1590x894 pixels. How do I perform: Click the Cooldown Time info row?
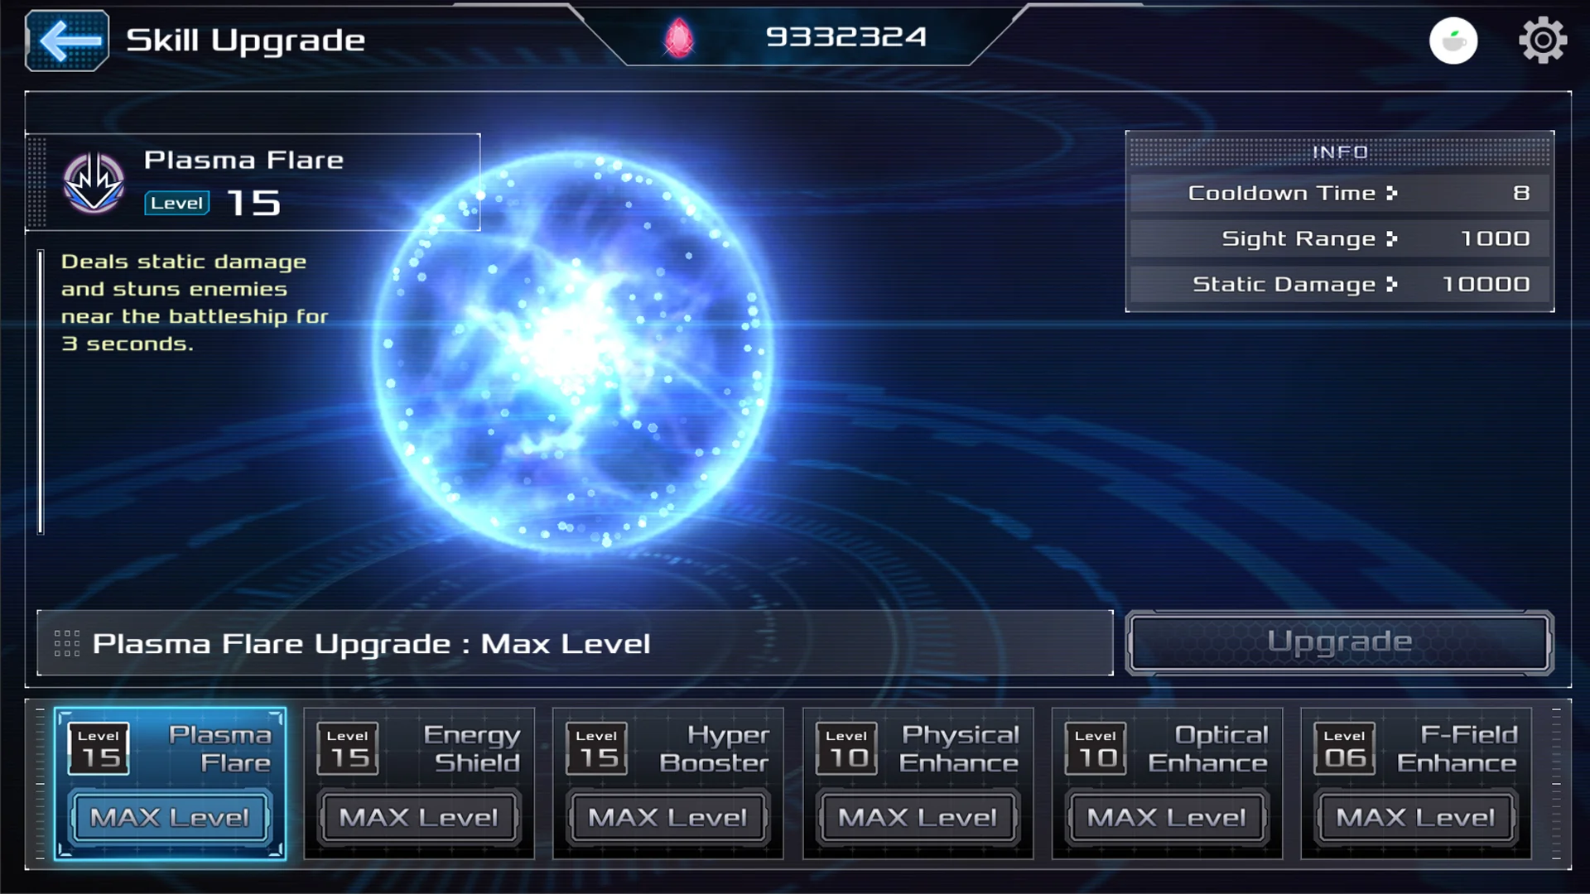coord(1339,193)
